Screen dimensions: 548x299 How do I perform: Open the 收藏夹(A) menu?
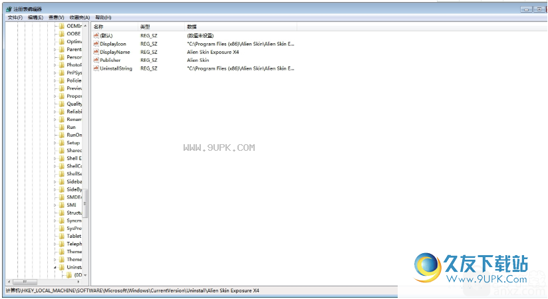80,17
